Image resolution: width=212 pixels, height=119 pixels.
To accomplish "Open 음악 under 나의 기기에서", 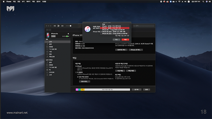I will pos(58,62).
